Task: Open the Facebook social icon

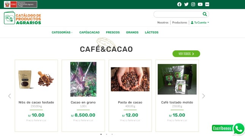Action: coord(179,5)
